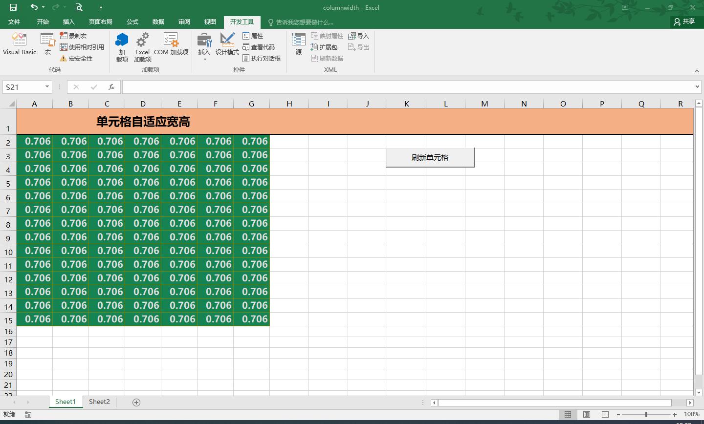Click the macro recording status bar icon
704x424 pixels.
(28, 414)
